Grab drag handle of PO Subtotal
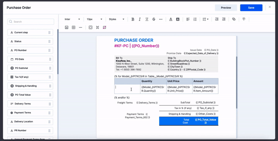This screenshot has height=141, width=278. coord(50,68)
